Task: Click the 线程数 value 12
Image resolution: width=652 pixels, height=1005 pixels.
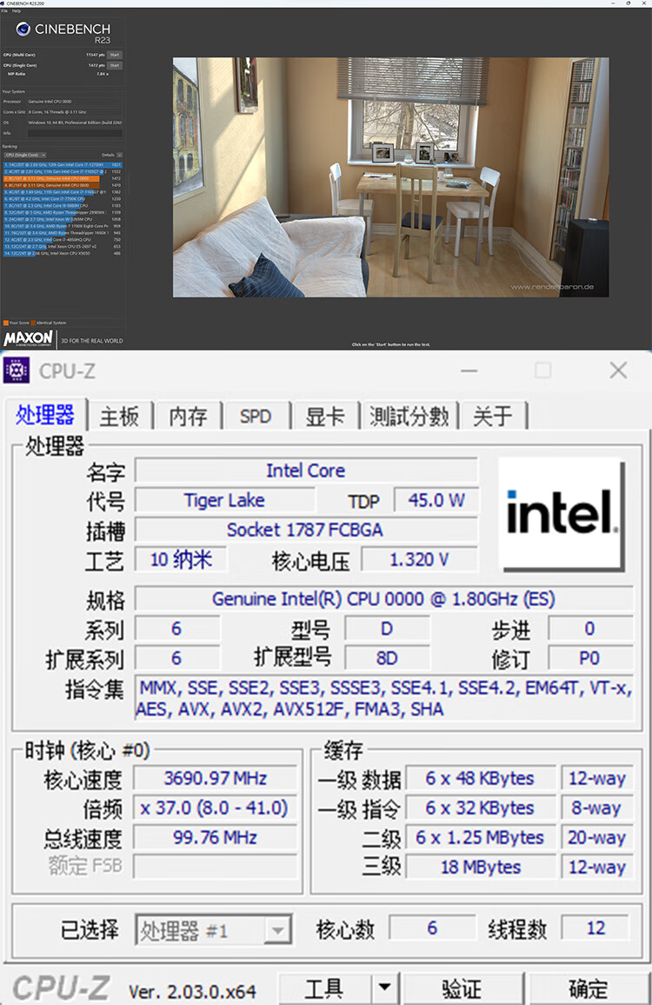Action: pos(595,928)
